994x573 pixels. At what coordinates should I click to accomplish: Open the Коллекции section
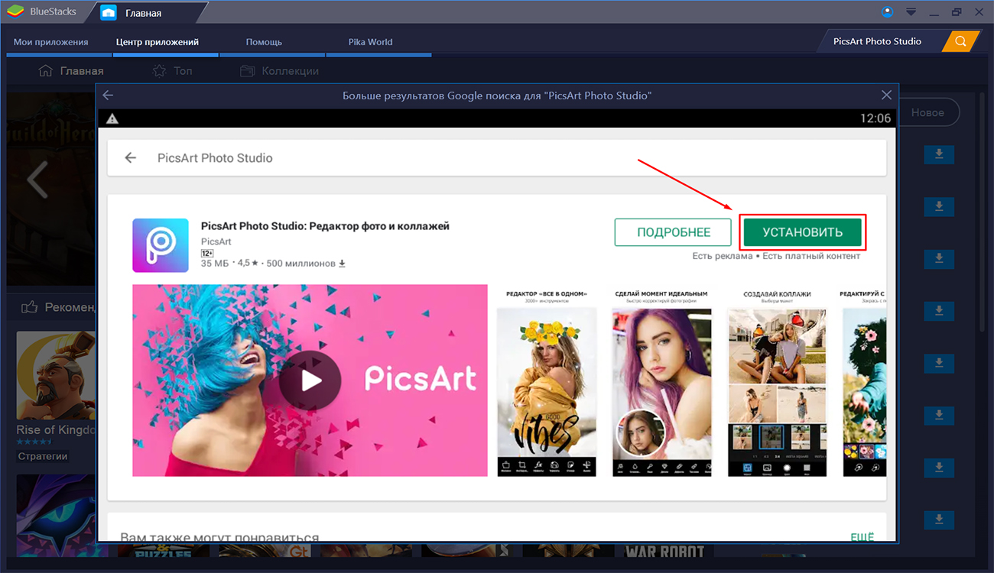[x=279, y=71]
